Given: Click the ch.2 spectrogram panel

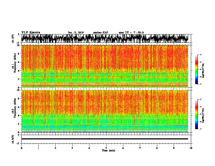Looking at the screenshot, I should click(105, 111).
